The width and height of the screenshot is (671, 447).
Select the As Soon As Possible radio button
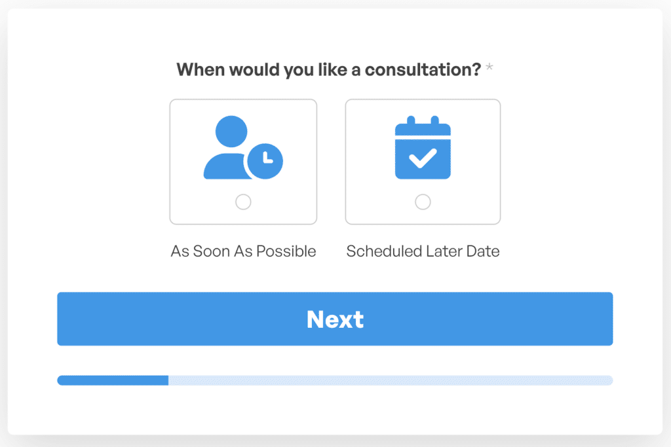[243, 202]
